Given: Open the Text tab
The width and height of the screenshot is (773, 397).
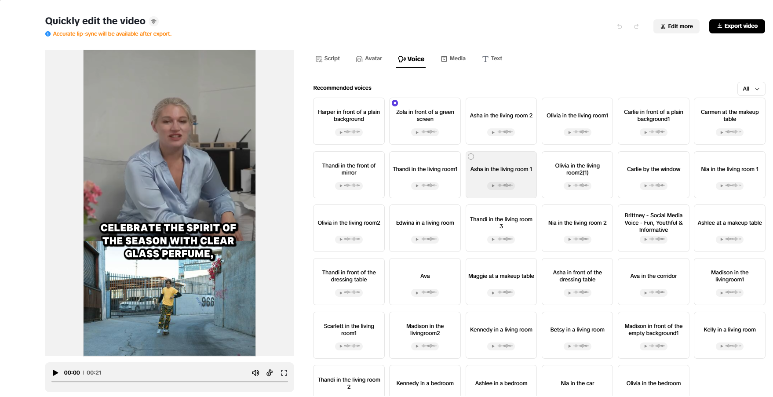Looking at the screenshot, I should point(492,58).
